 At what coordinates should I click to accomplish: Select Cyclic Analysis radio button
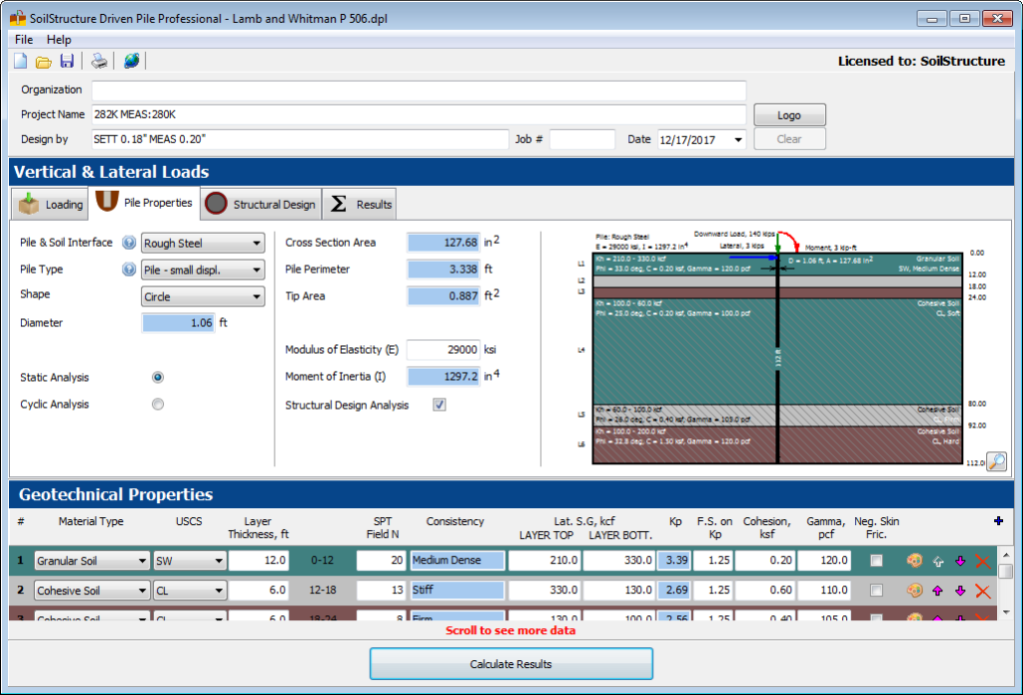(x=158, y=404)
